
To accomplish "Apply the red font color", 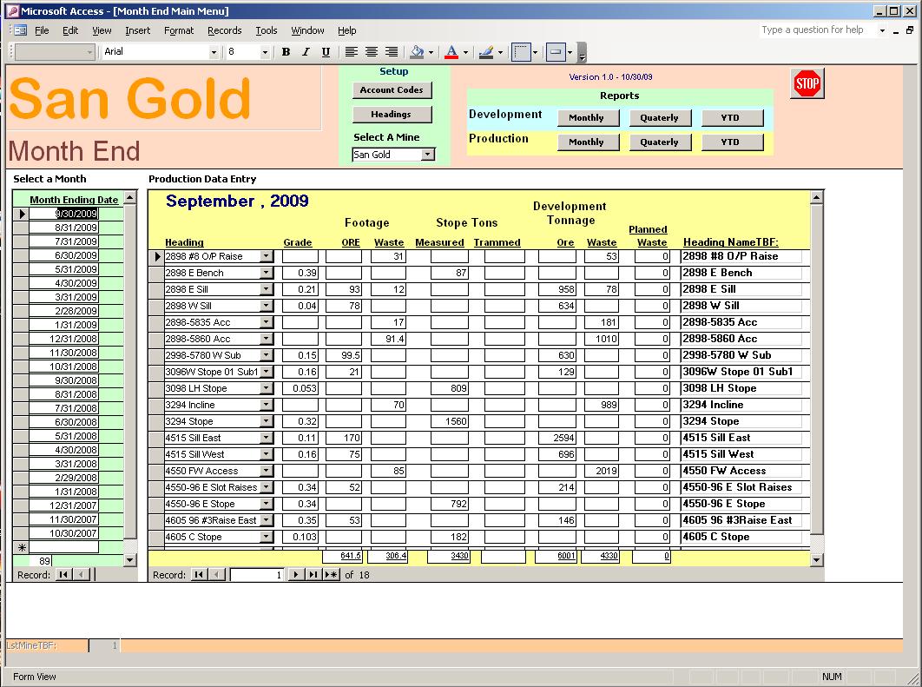I will coord(452,52).
